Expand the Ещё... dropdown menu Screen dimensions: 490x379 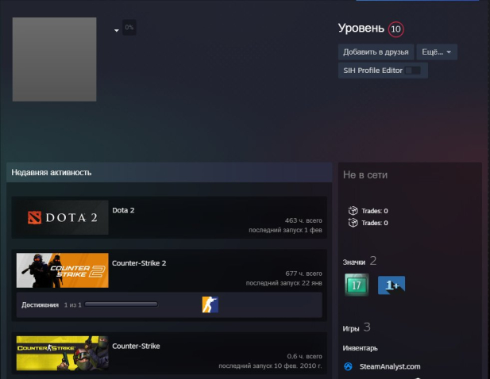click(x=436, y=52)
